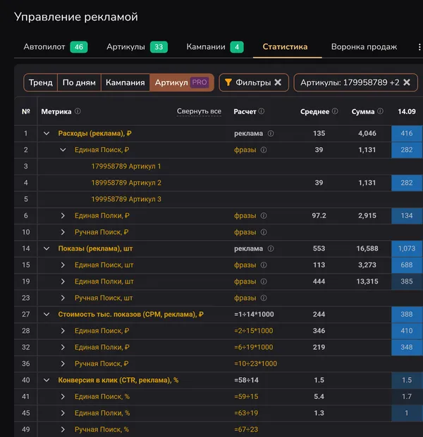This screenshot has width=423, height=437.
Task: Switch view mode to Тренд
Action: pos(41,82)
